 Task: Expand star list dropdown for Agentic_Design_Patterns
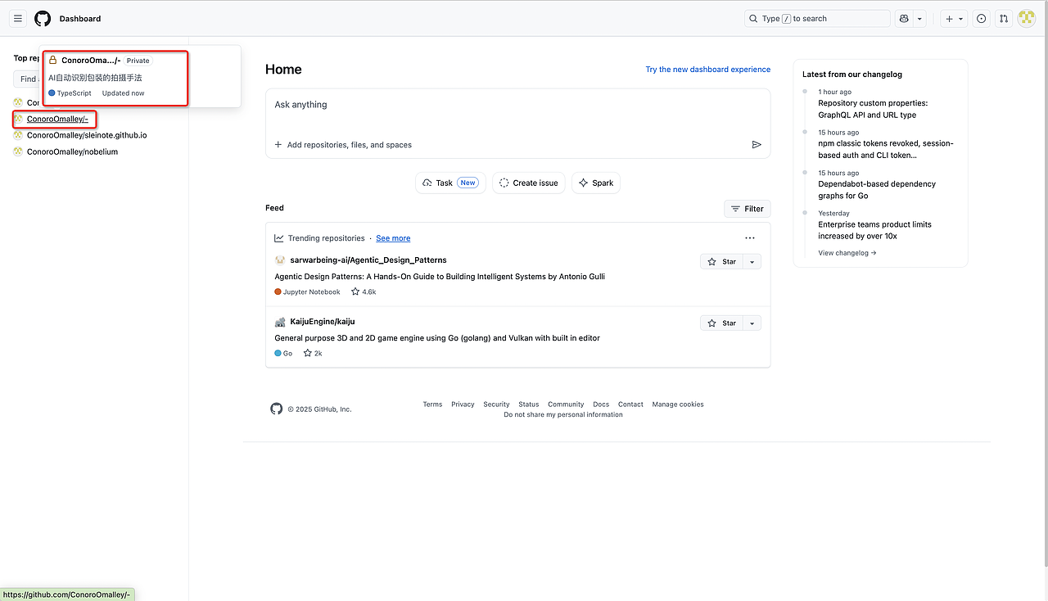752,262
